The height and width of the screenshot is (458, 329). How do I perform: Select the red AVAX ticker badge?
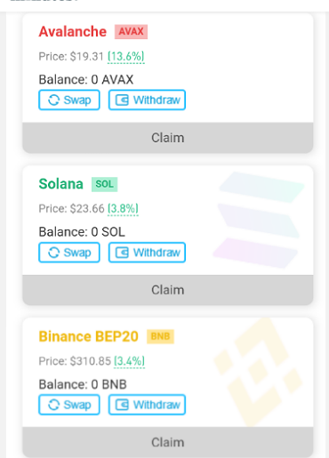pyautogui.click(x=131, y=32)
